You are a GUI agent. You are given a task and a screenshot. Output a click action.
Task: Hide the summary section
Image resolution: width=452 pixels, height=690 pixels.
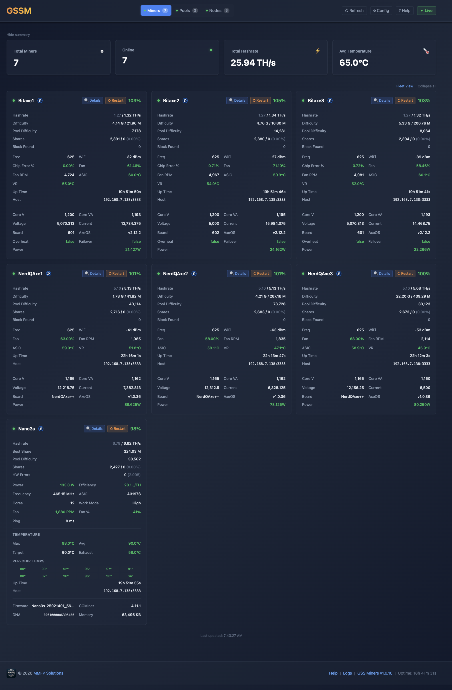tap(18, 35)
